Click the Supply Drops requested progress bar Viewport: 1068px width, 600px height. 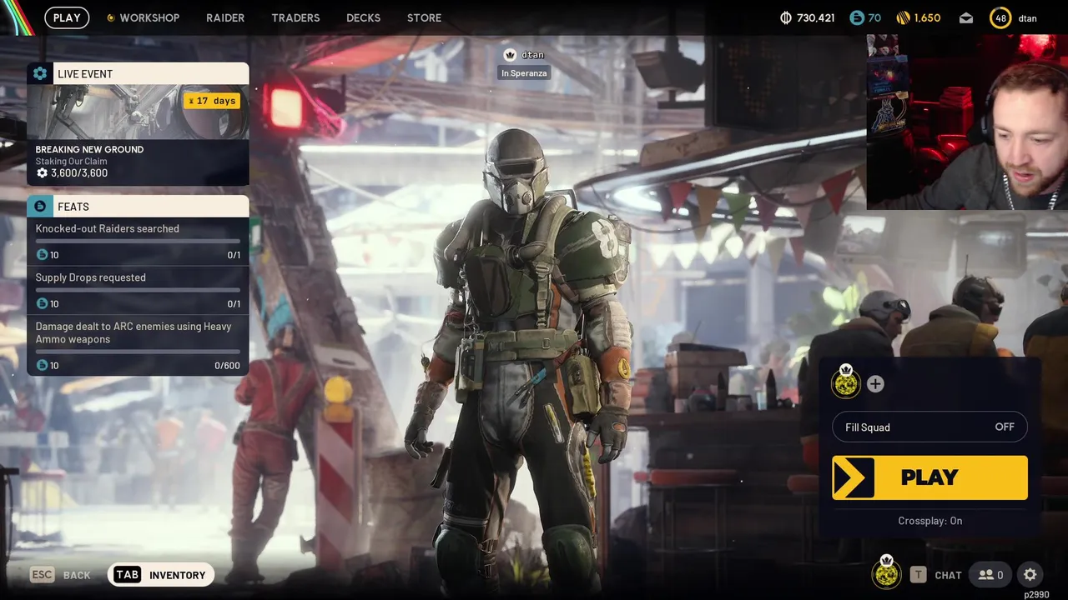click(138, 290)
